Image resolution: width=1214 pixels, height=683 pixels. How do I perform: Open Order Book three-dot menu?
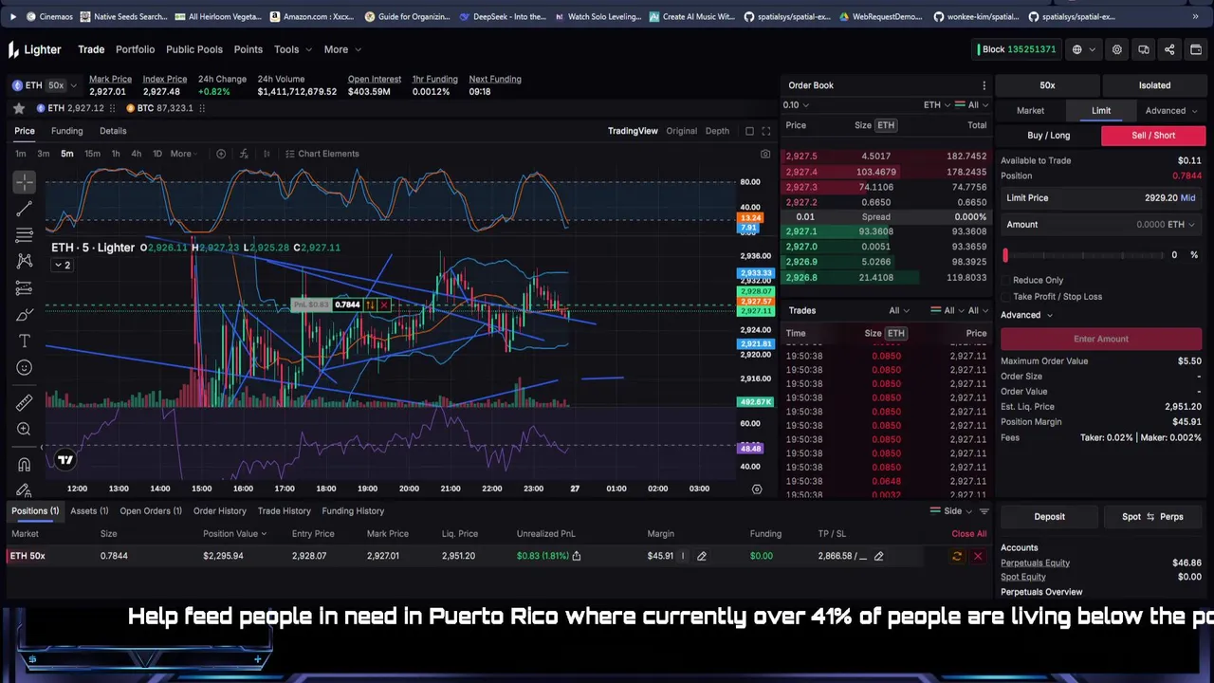[x=984, y=85]
